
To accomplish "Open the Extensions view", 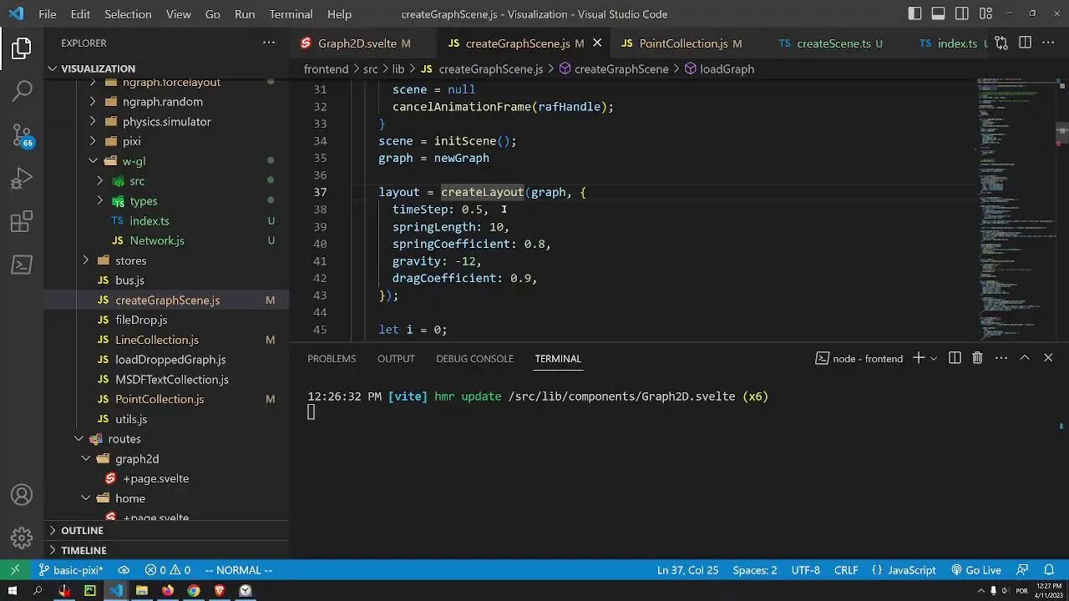I will (22, 221).
